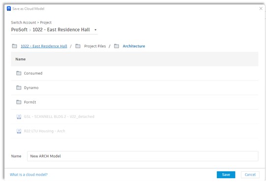Click the Save as Cloud Model title icon

tap(9, 8)
